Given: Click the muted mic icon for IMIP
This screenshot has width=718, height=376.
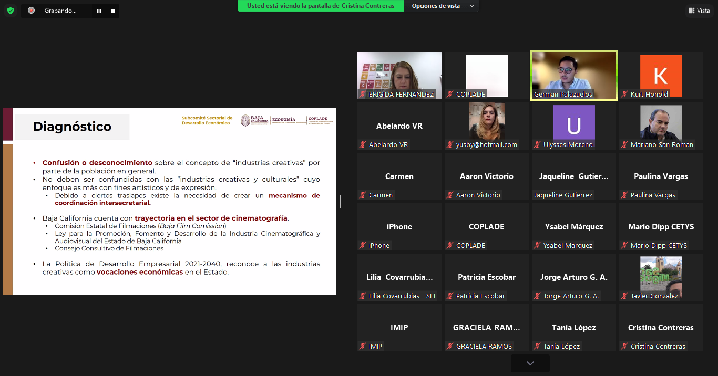Looking at the screenshot, I should click(x=363, y=347).
